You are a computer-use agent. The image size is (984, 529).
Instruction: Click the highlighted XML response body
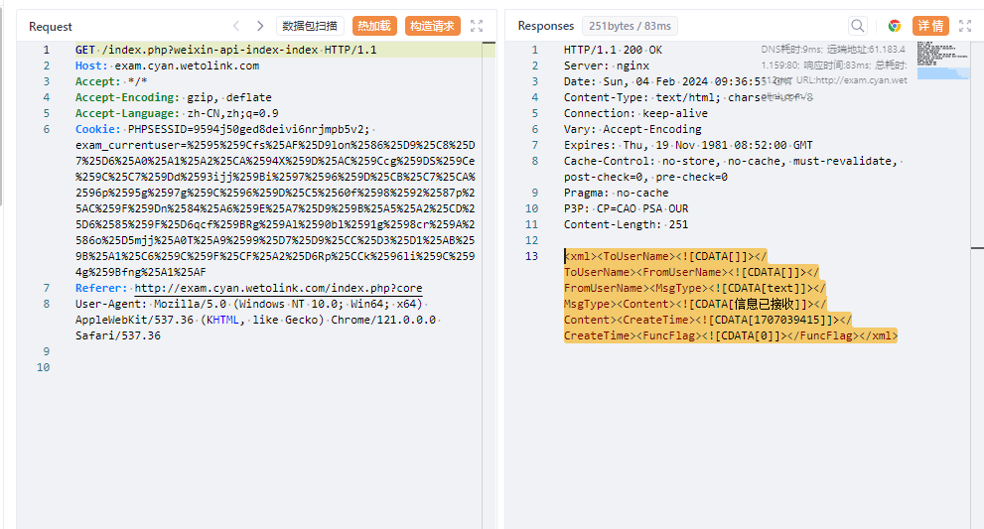pyautogui.click(x=731, y=296)
